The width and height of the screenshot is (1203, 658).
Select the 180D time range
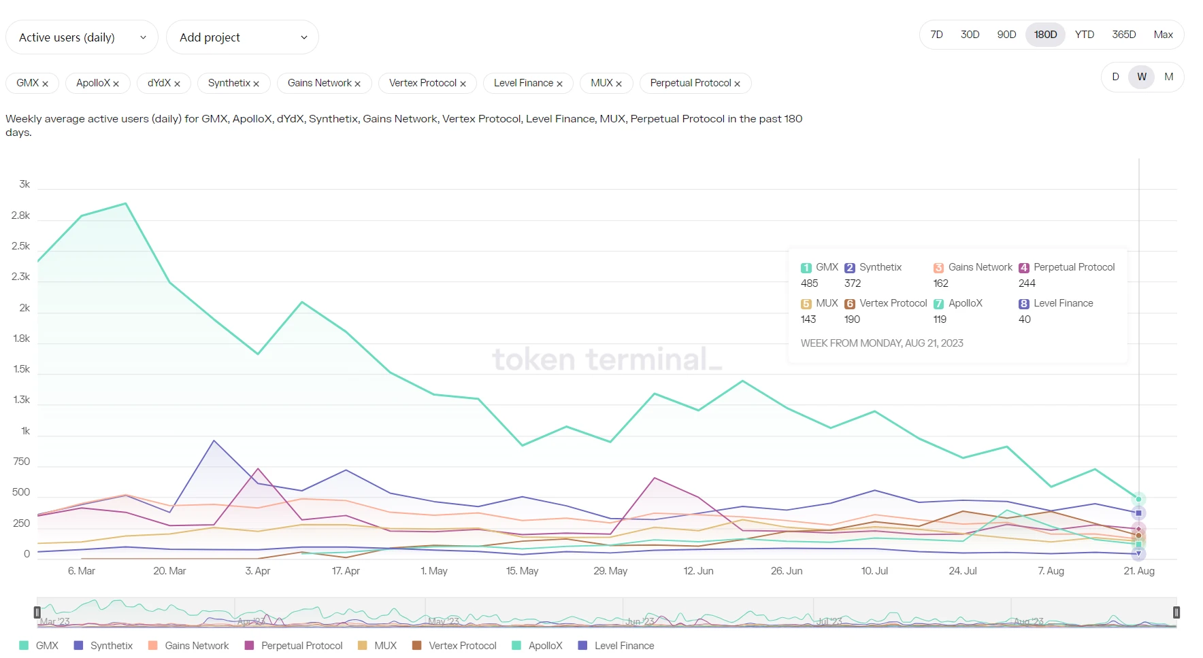[1046, 35]
